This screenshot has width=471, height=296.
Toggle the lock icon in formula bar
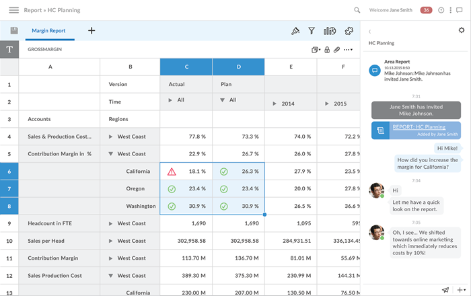[326, 50]
